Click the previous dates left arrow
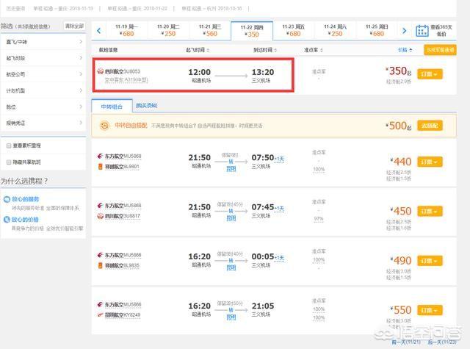The image size is (470, 349). pyautogui.click(x=98, y=30)
